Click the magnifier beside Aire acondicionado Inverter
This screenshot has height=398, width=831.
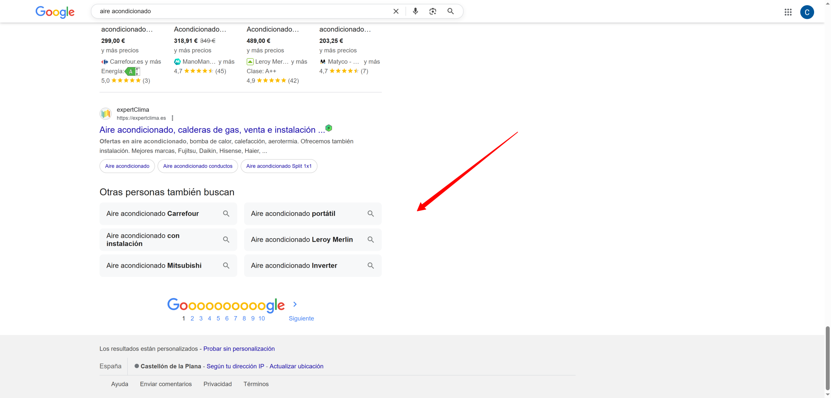point(371,265)
